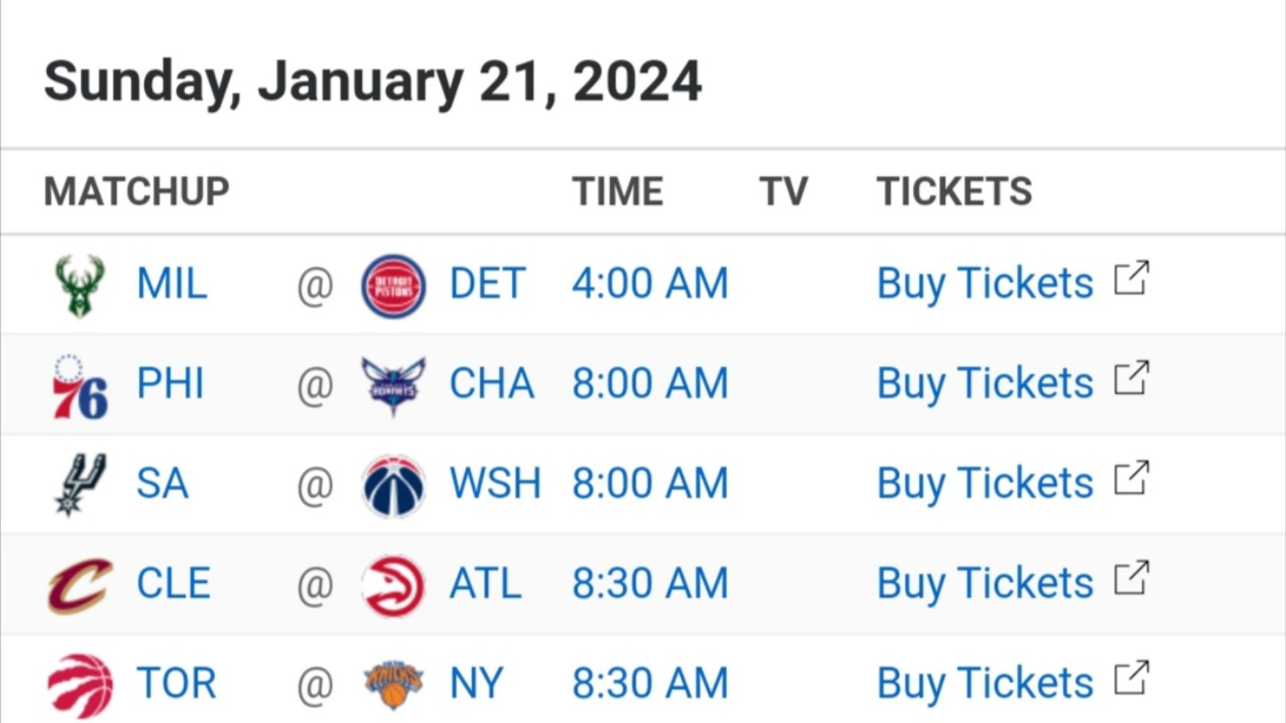Image resolution: width=1286 pixels, height=723 pixels.
Task: Click the Milwaukee Bucks logo
Action: (x=80, y=285)
